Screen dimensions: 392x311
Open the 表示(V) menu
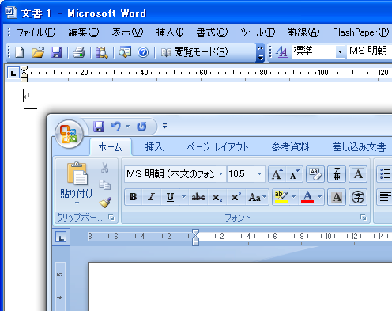[x=127, y=32]
